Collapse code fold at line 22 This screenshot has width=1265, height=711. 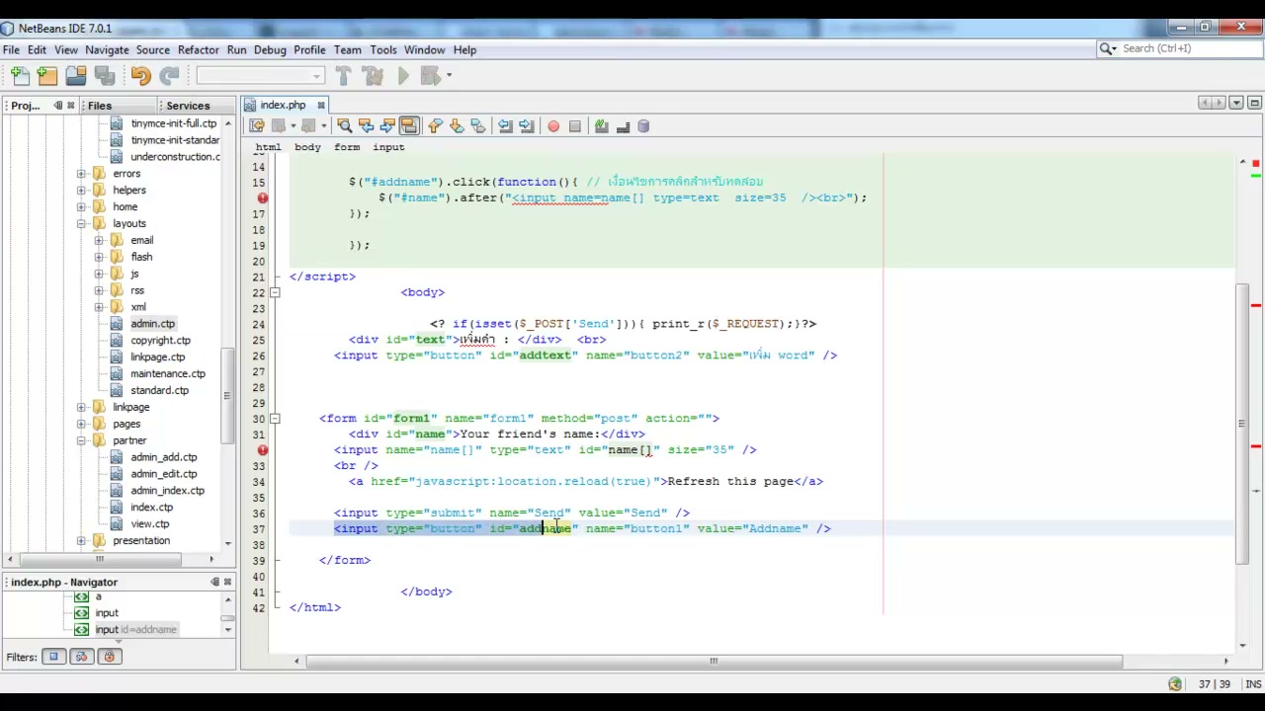[x=275, y=292]
